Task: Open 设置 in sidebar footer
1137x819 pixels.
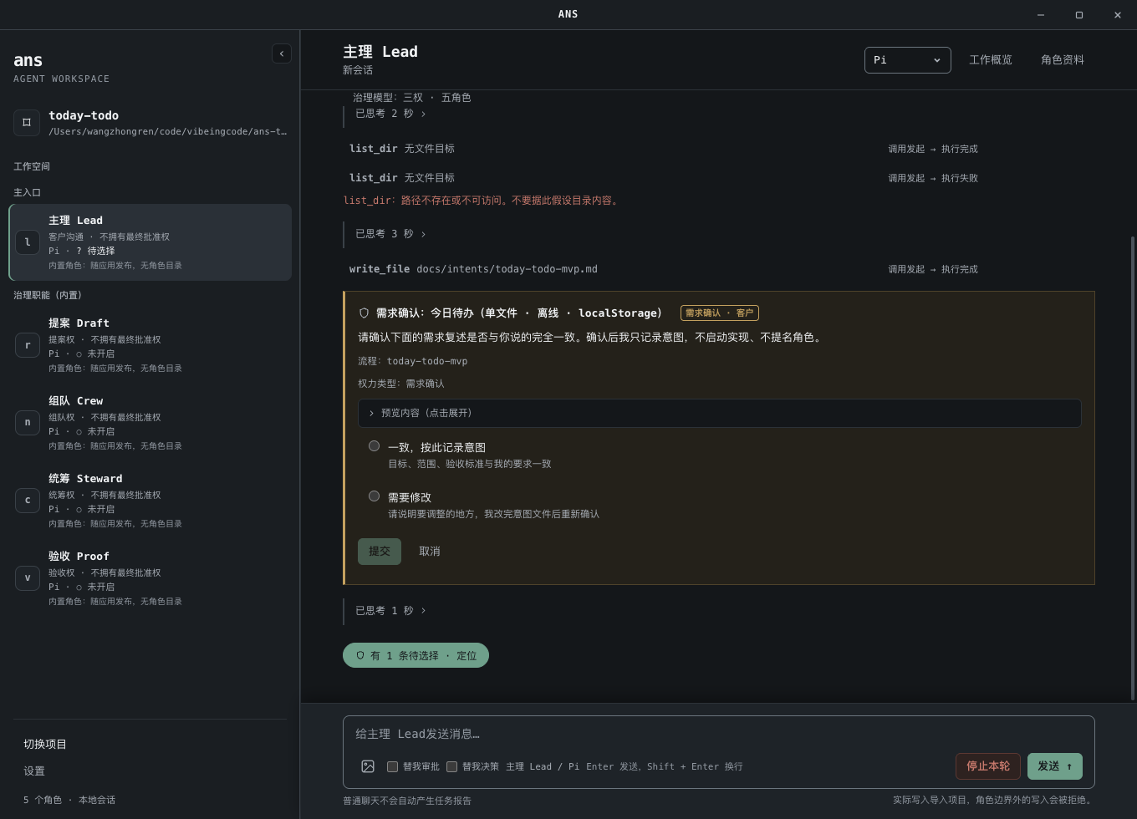Action: pos(34,771)
